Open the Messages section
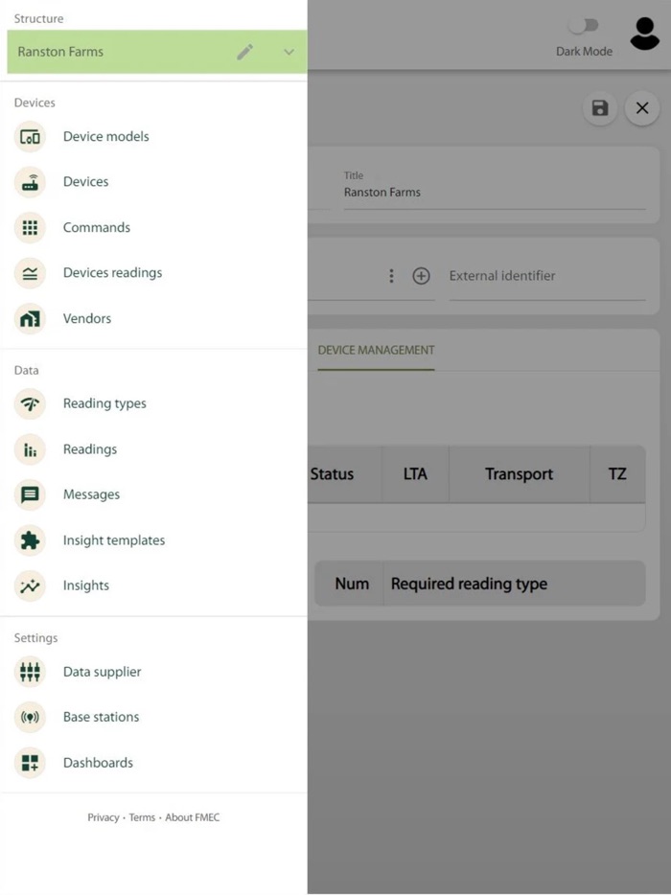Viewport: 671px width, 895px height. [30, 494]
